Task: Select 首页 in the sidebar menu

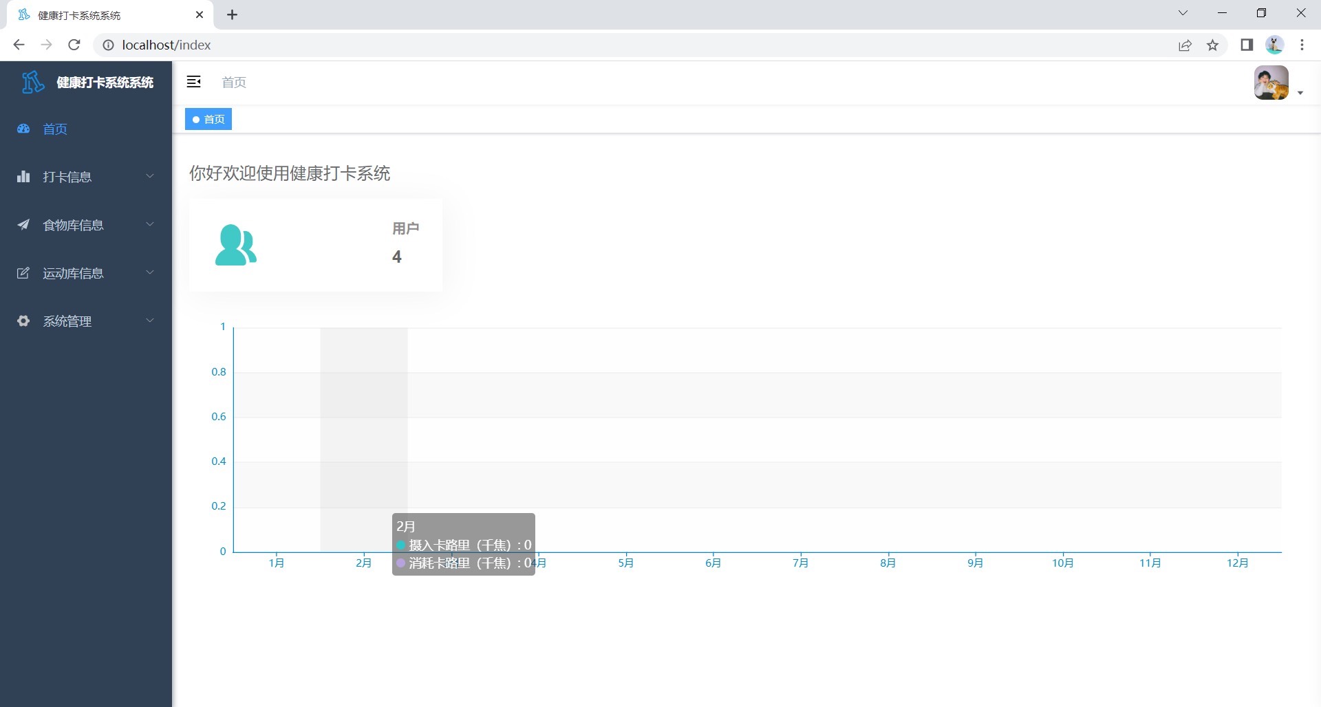Action: pyautogui.click(x=86, y=129)
